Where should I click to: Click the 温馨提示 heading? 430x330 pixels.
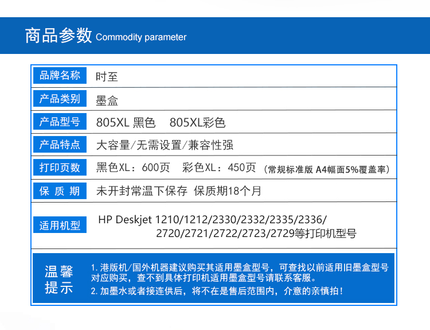coord(58,279)
